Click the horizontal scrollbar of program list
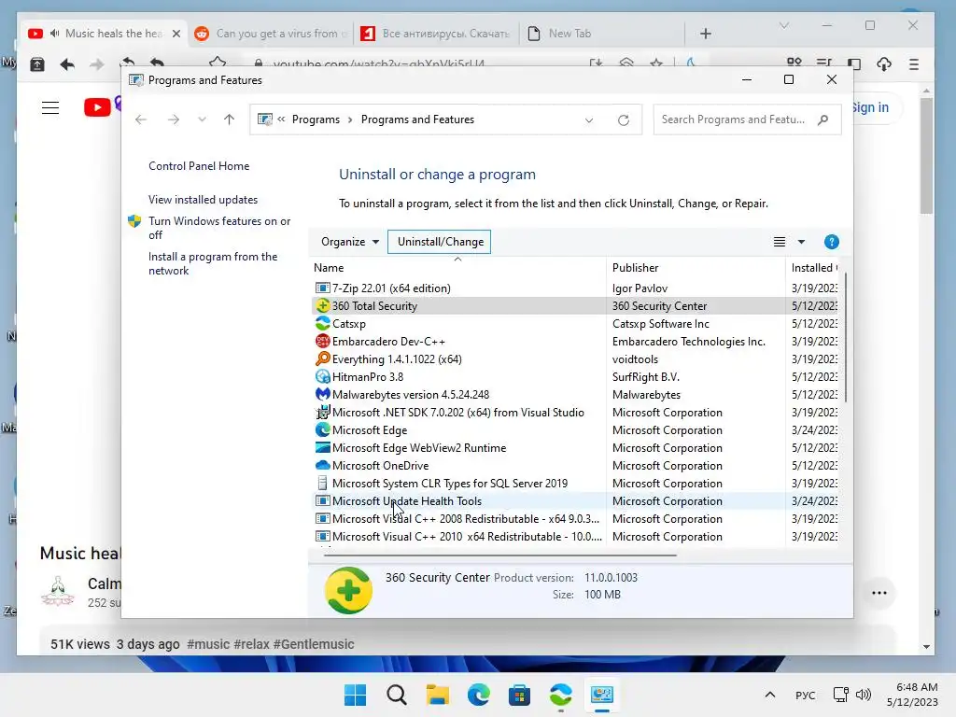956x717 pixels. click(500, 555)
